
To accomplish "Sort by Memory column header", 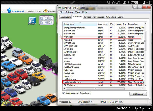I will [121, 24].
